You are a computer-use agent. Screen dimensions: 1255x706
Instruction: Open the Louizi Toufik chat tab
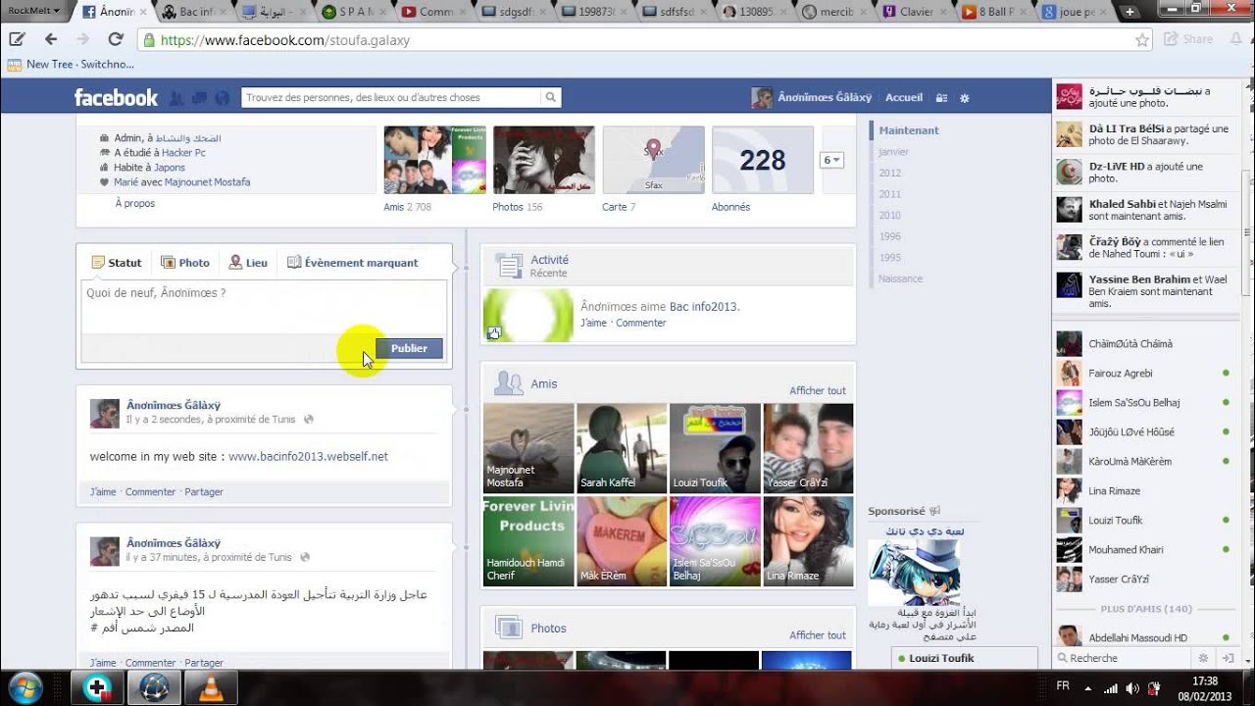[965, 658]
